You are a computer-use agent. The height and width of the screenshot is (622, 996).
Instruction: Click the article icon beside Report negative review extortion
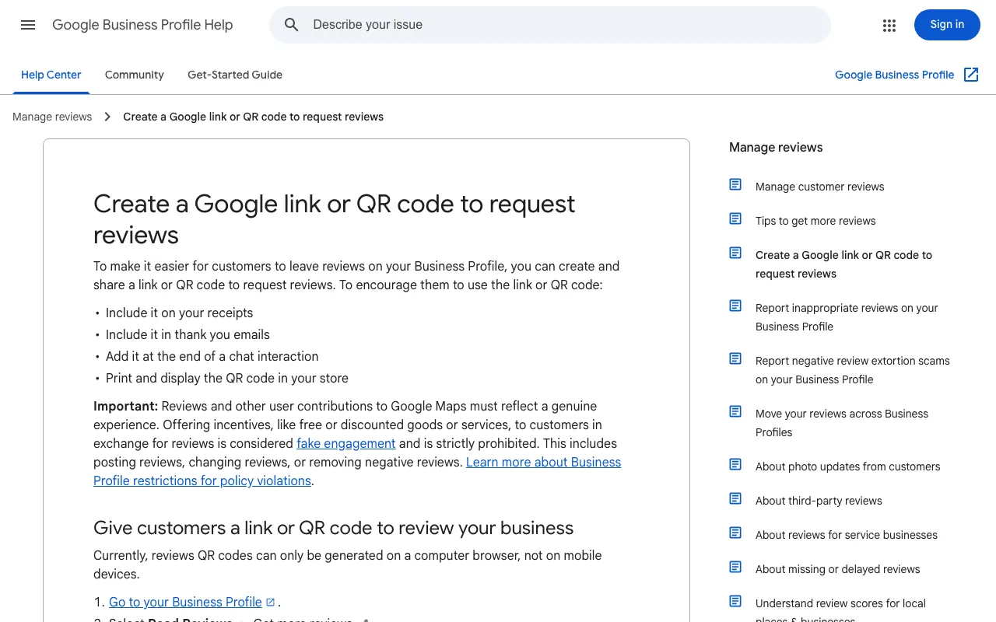tap(735, 358)
